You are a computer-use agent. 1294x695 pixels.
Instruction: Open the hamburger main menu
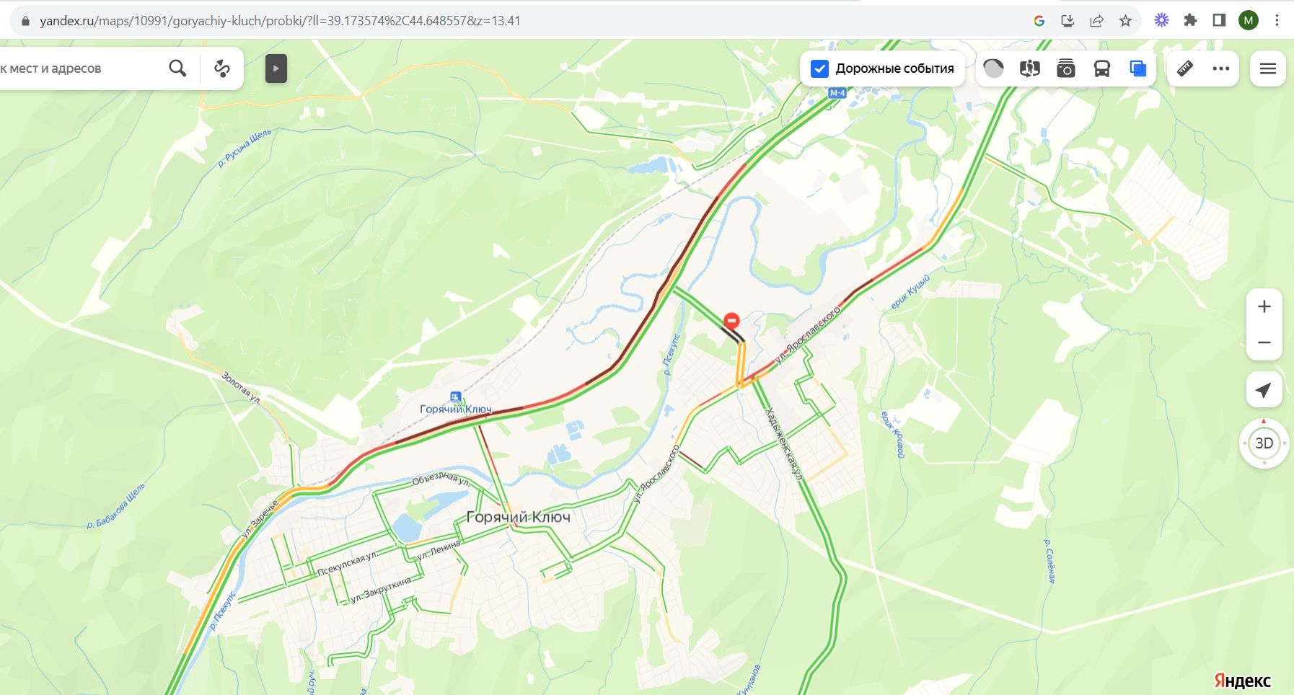click(x=1267, y=68)
